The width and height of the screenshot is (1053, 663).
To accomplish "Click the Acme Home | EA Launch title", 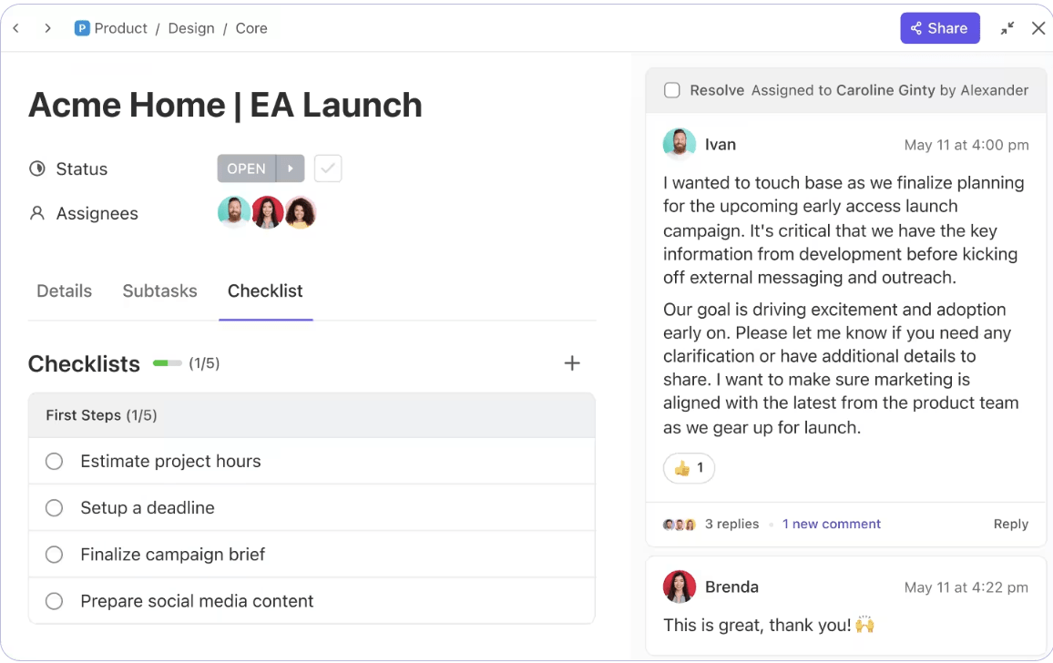I will tap(225, 106).
